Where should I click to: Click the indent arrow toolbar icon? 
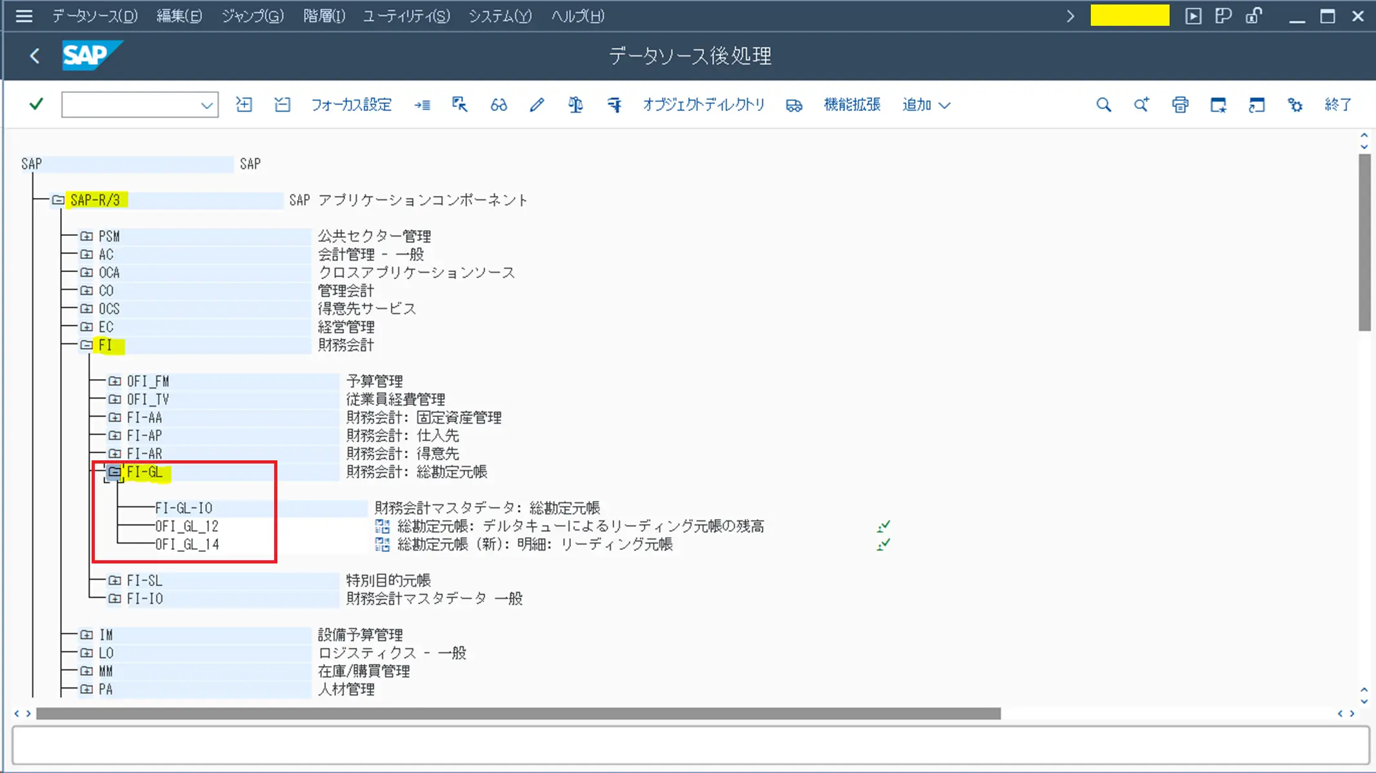(423, 104)
